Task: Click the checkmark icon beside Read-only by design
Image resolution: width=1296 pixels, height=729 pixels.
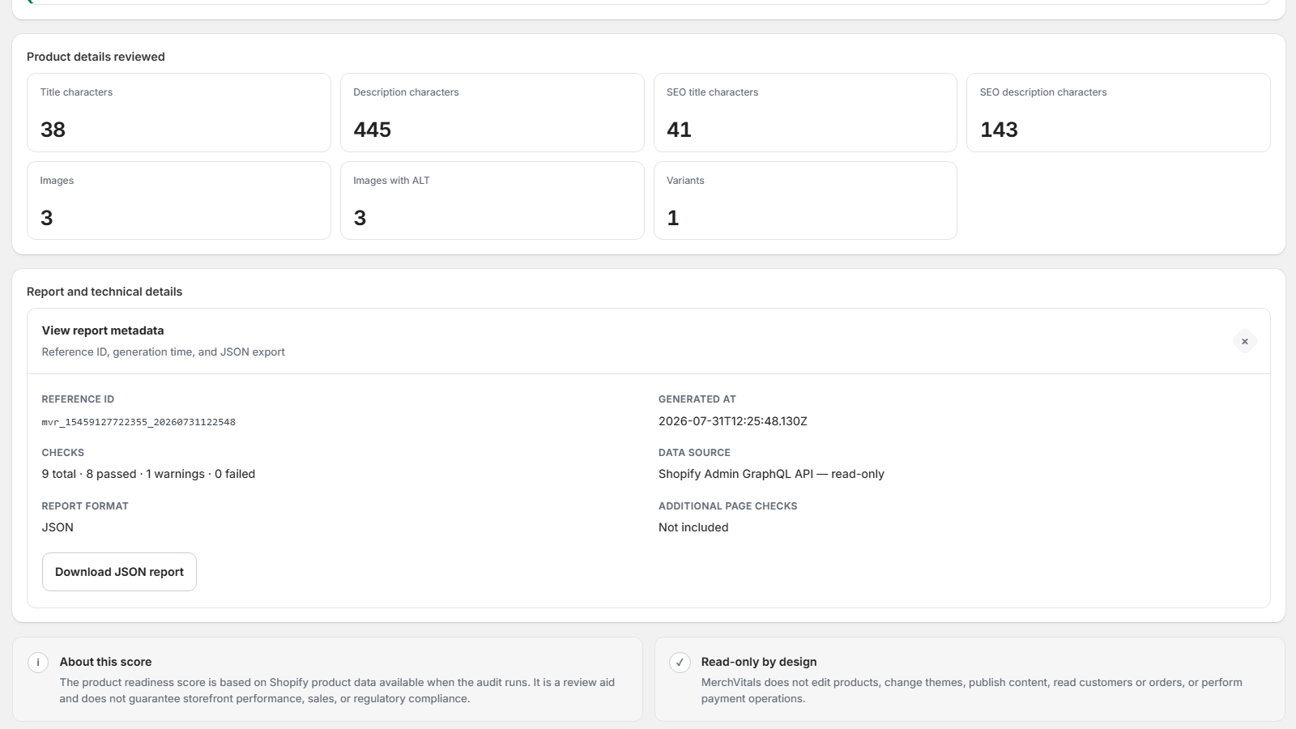Action: tap(680, 662)
